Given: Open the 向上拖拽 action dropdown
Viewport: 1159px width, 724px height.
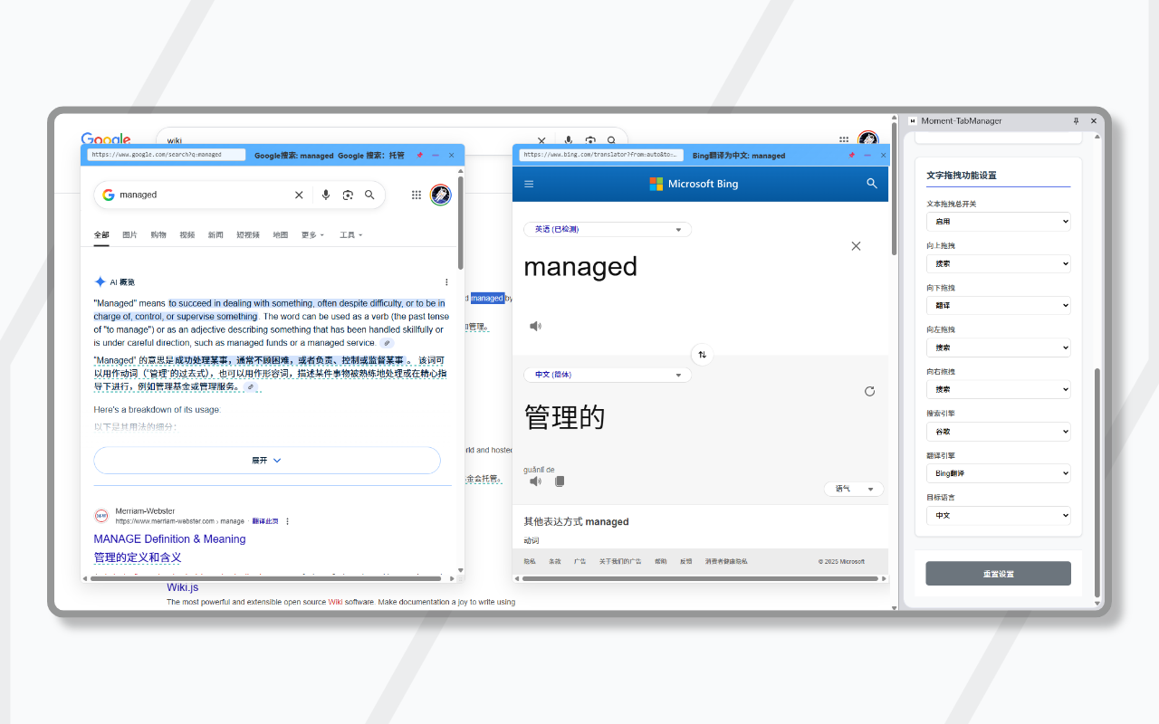Looking at the screenshot, I should (998, 263).
